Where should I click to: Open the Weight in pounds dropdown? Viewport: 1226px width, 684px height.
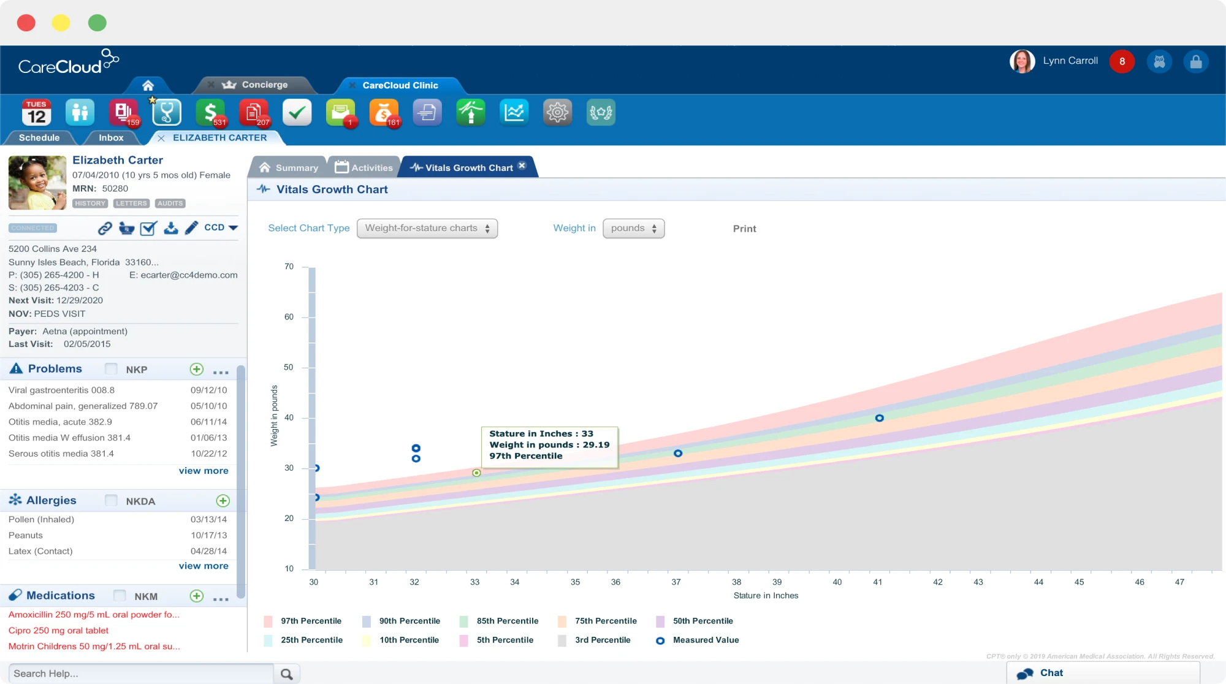point(633,229)
